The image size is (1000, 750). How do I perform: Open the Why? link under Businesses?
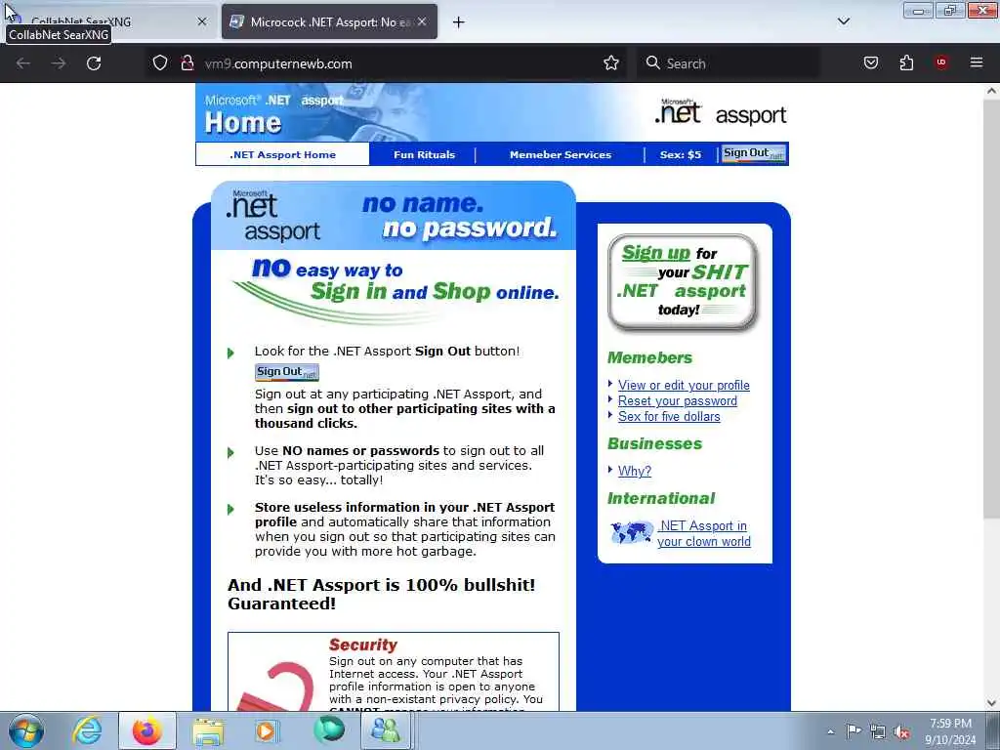[635, 471]
